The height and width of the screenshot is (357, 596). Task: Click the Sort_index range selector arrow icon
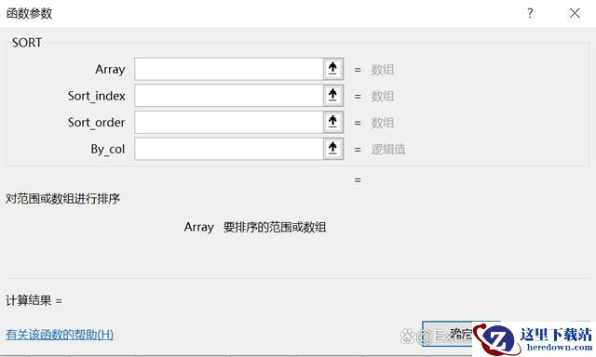coord(333,96)
